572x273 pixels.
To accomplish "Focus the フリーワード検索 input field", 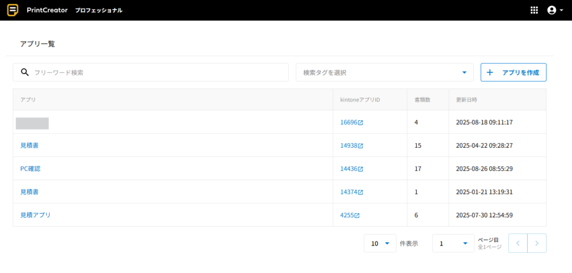I will click(x=156, y=72).
